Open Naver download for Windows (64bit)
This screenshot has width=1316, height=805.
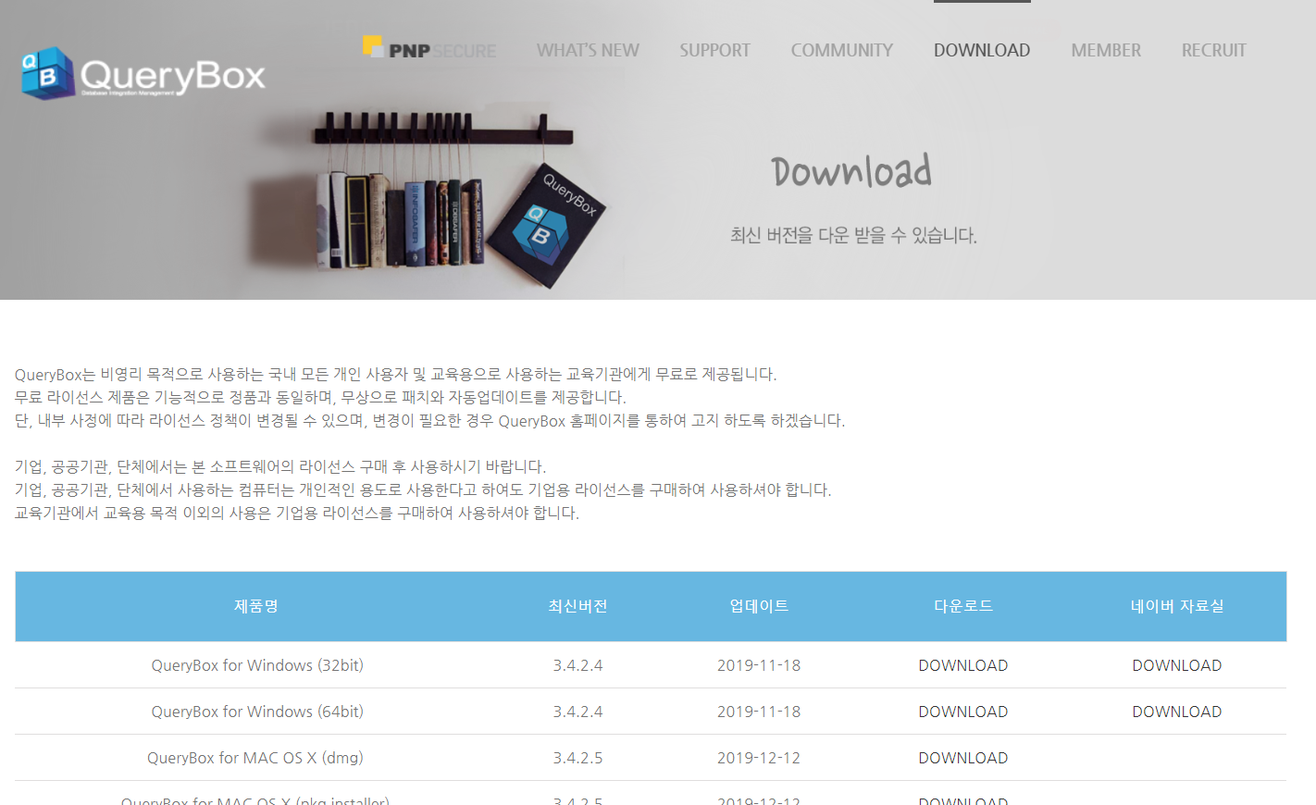pos(1177,712)
